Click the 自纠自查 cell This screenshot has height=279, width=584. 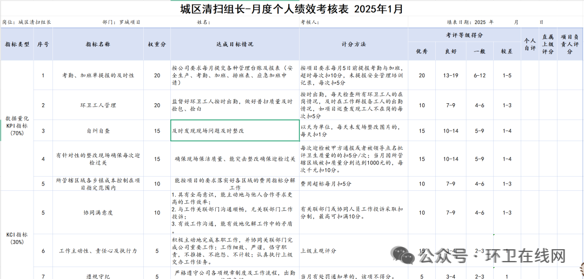click(98, 131)
